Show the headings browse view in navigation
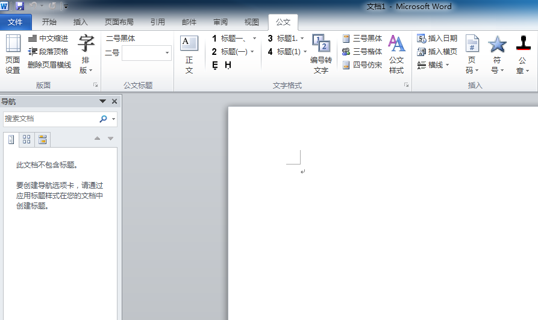 (x=11, y=140)
